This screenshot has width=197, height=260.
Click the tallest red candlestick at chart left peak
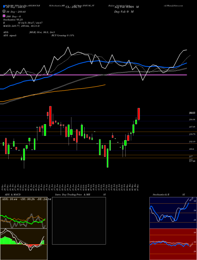coord(50,116)
